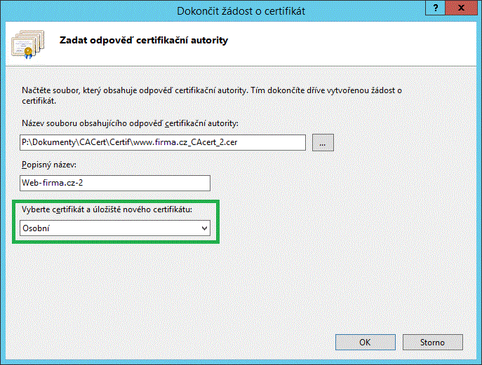This screenshot has width=482, height=365.
Task: Click the "Web-firma.cz-2" friendly name field
Action: (115, 183)
